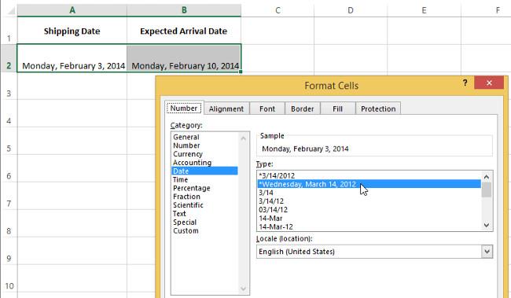The height and width of the screenshot is (298, 511).
Task: Choose the 3/14 date type
Action: (x=369, y=193)
